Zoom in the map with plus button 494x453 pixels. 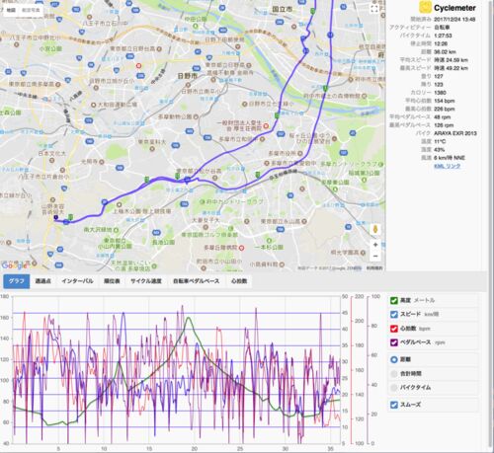[375, 245]
